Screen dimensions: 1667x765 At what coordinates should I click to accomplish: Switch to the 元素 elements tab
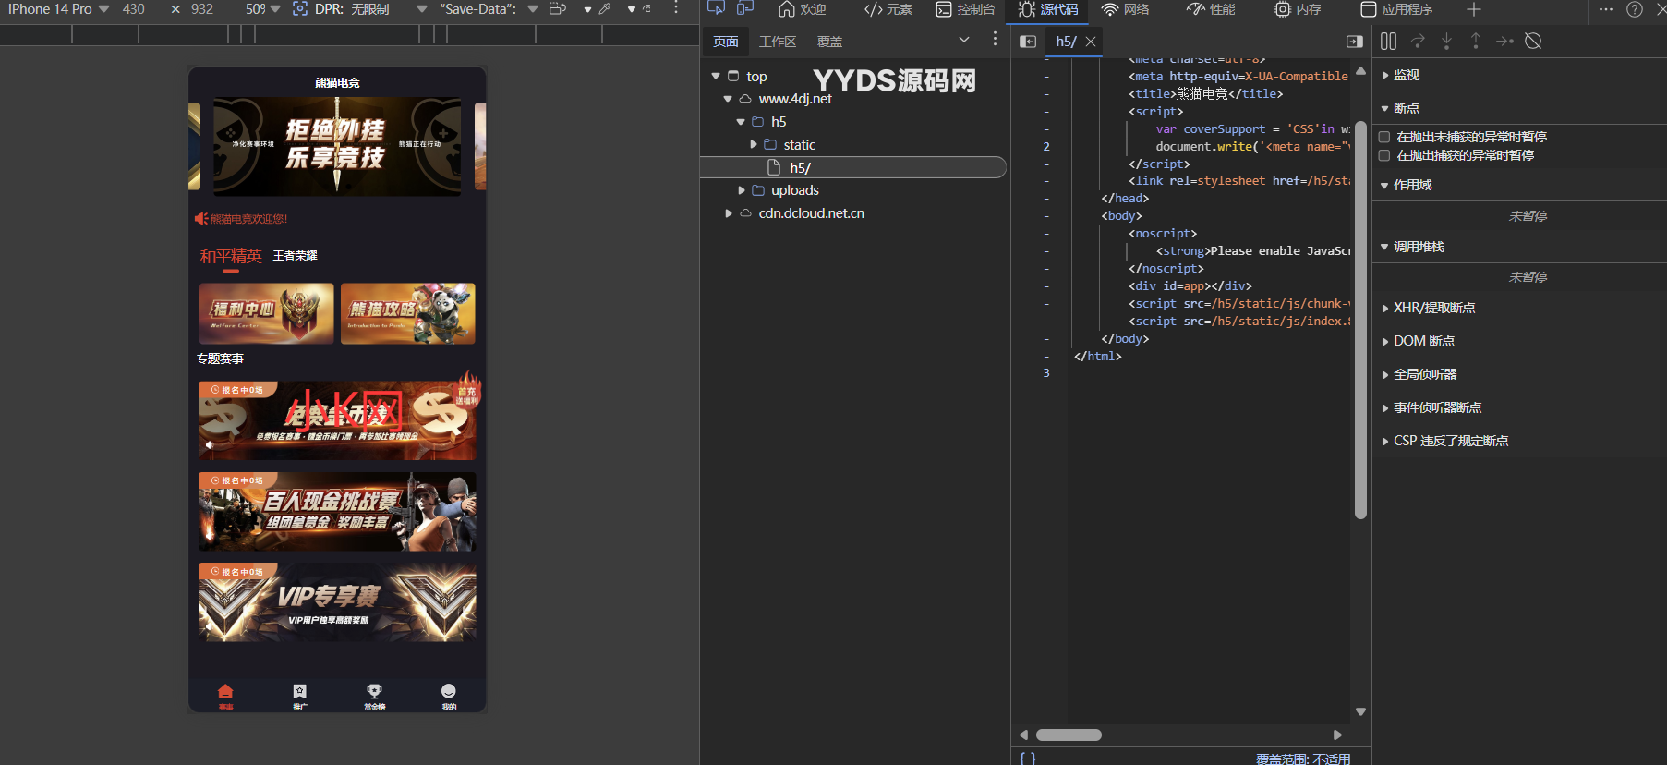(888, 9)
